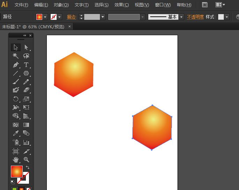Open the 窗口(W) menu
Image resolution: width=239 pixels, height=190 pixels.
coord(163,5)
